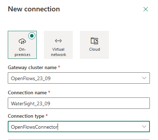Choose the Cloud connection option
158x140 pixels.
(x=94, y=45)
